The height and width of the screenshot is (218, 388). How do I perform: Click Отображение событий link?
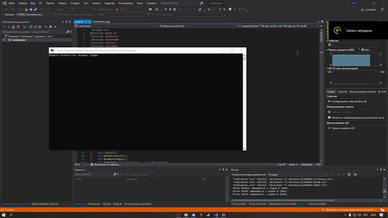pos(349,101)
